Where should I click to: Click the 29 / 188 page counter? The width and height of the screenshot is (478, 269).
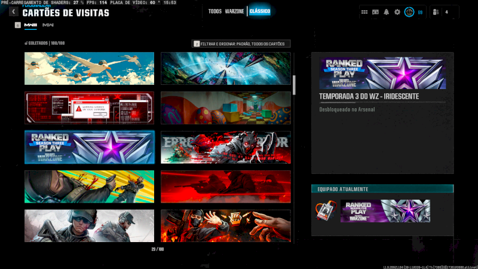click(158, 249)
